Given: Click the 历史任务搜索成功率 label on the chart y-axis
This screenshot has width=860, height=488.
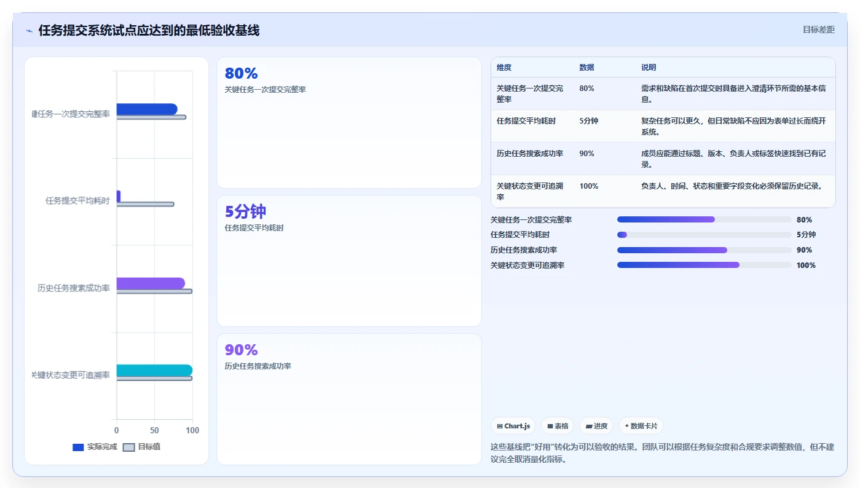Looking at the screenshot, I should click(x=73, y=288).
